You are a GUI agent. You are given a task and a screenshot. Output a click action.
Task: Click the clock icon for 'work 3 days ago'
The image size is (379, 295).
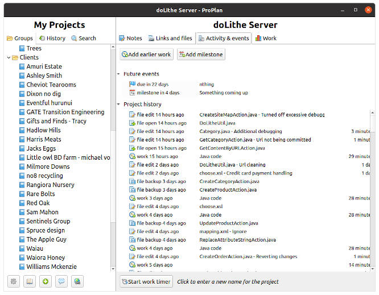tap(132, 198)
